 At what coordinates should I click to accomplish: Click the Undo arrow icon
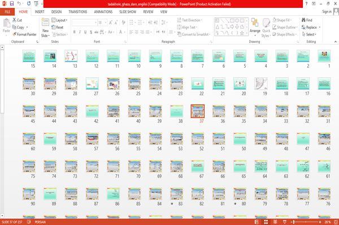coord(19,4)
